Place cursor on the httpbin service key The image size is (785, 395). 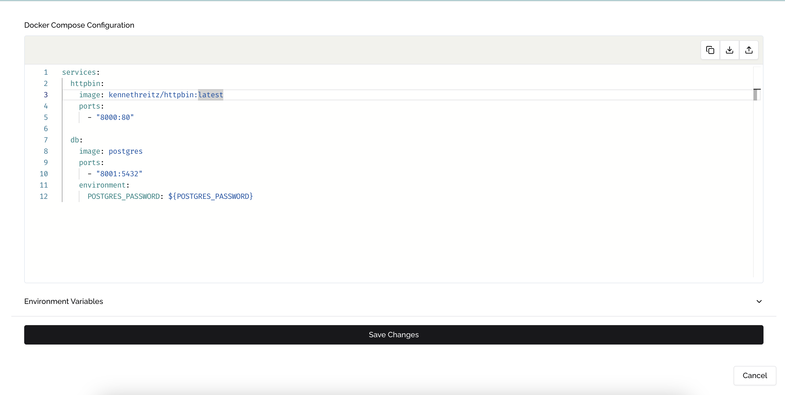[85, 83]
